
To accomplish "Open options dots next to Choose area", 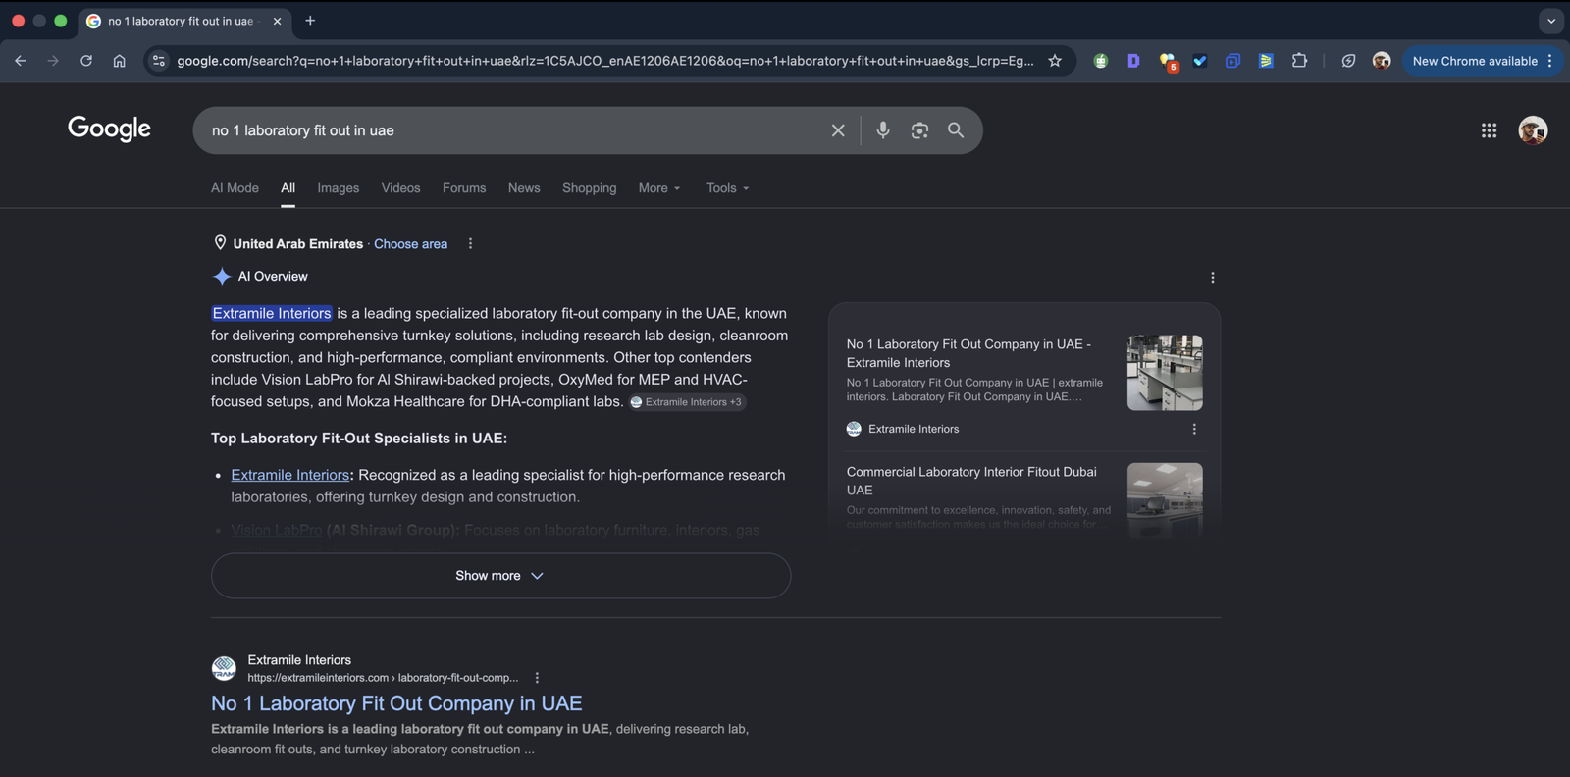I will click(x=470, y=243).
